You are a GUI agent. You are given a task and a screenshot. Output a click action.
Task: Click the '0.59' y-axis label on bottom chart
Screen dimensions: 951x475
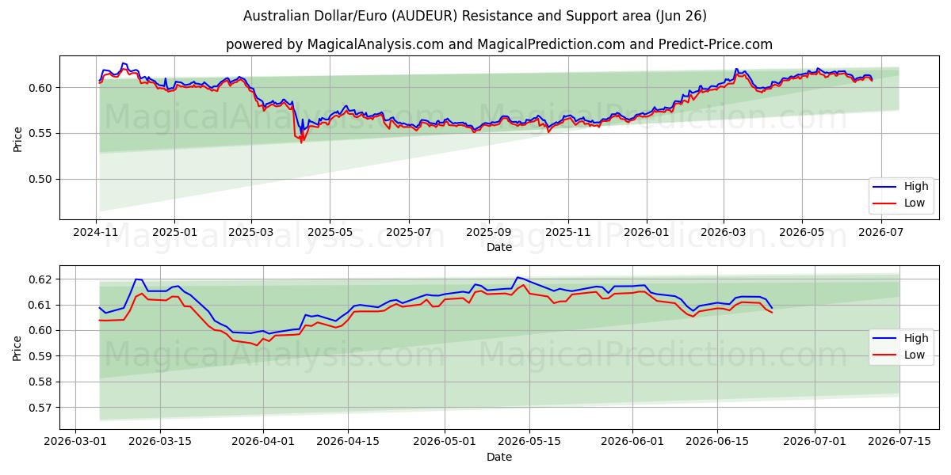pos(41,356)
